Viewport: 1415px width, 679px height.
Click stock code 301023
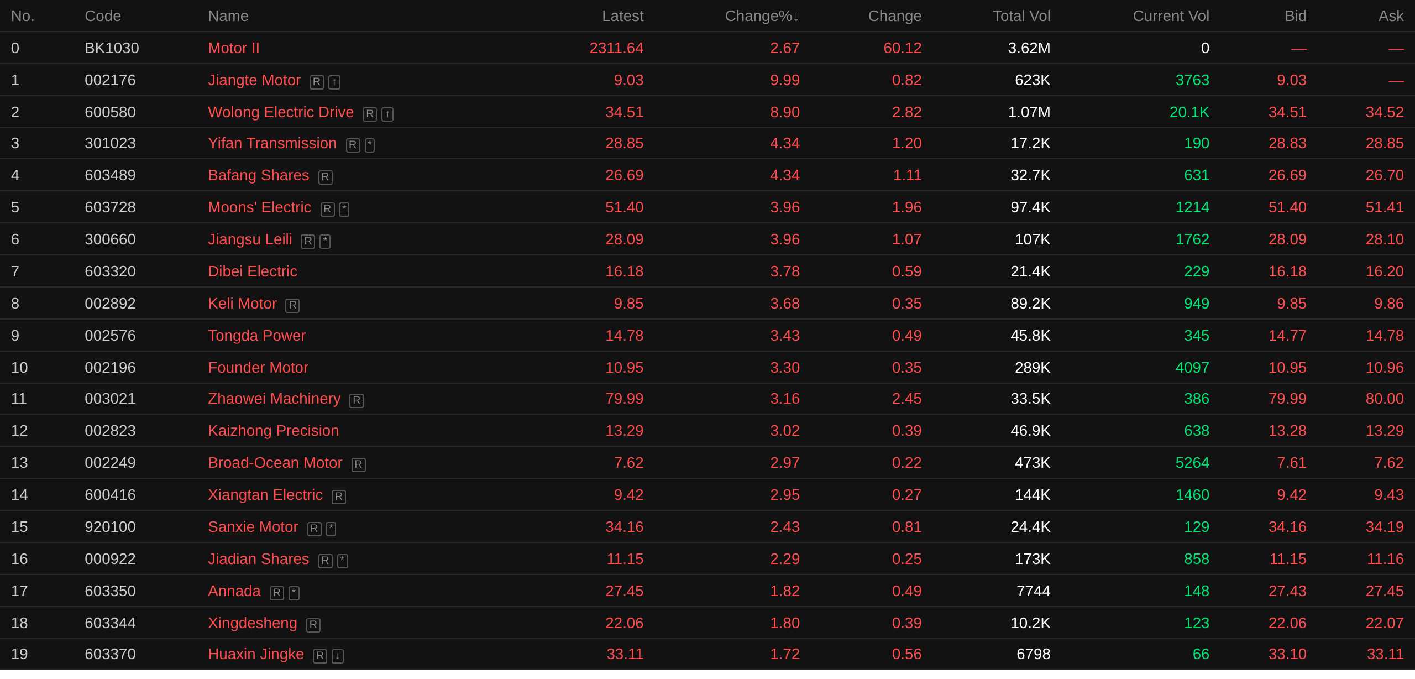110,143
